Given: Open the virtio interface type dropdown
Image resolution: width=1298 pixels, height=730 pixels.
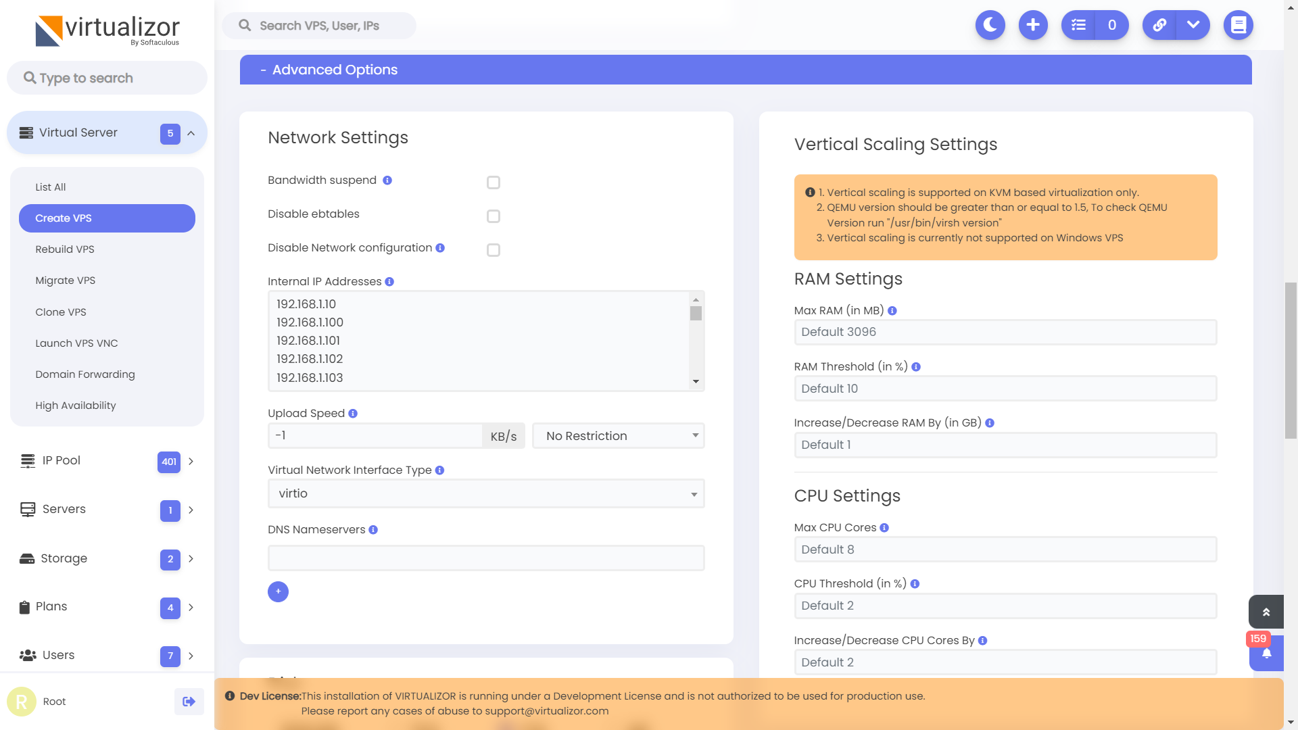Looking at the screenshot, I should click(x=486, y=494).
